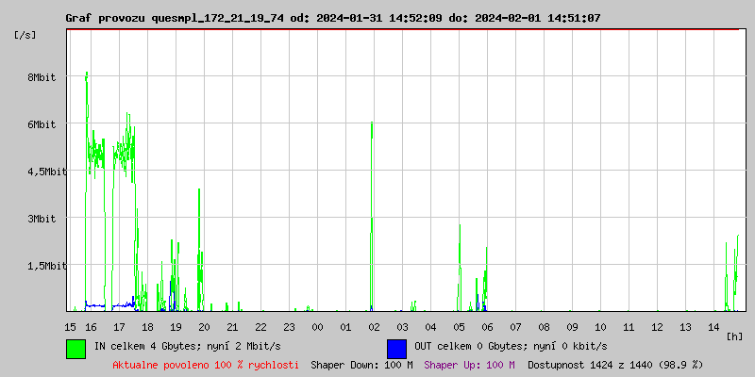Select hour 00 on the time axis
Viewport: 755px width, 377px height.
(317, 326)
